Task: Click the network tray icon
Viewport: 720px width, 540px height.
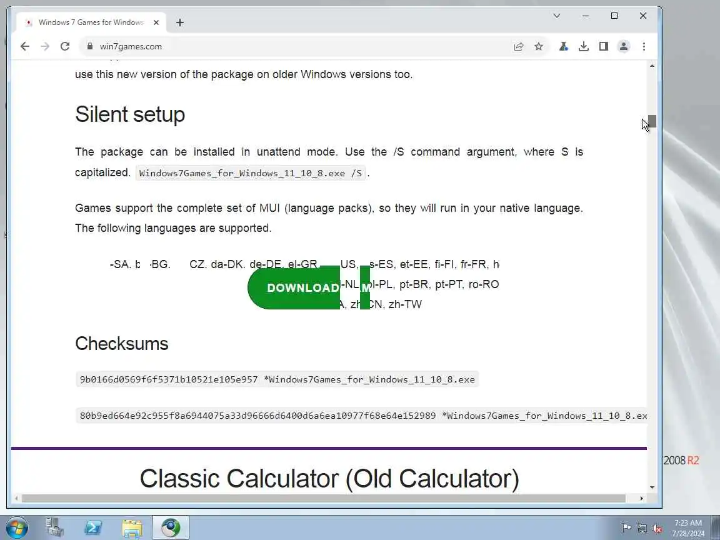Action: coord(642,528)
